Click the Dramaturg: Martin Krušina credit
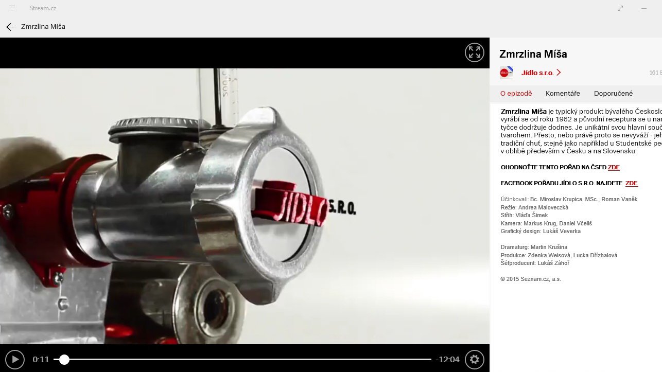Viewport: 662px width, 372px height. coord(534,247)
